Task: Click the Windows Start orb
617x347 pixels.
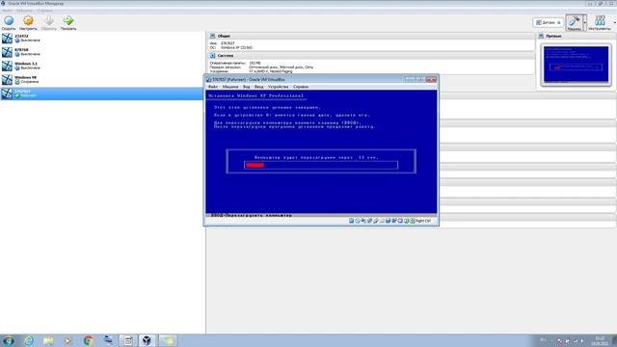Action: (x=9, y=340)
